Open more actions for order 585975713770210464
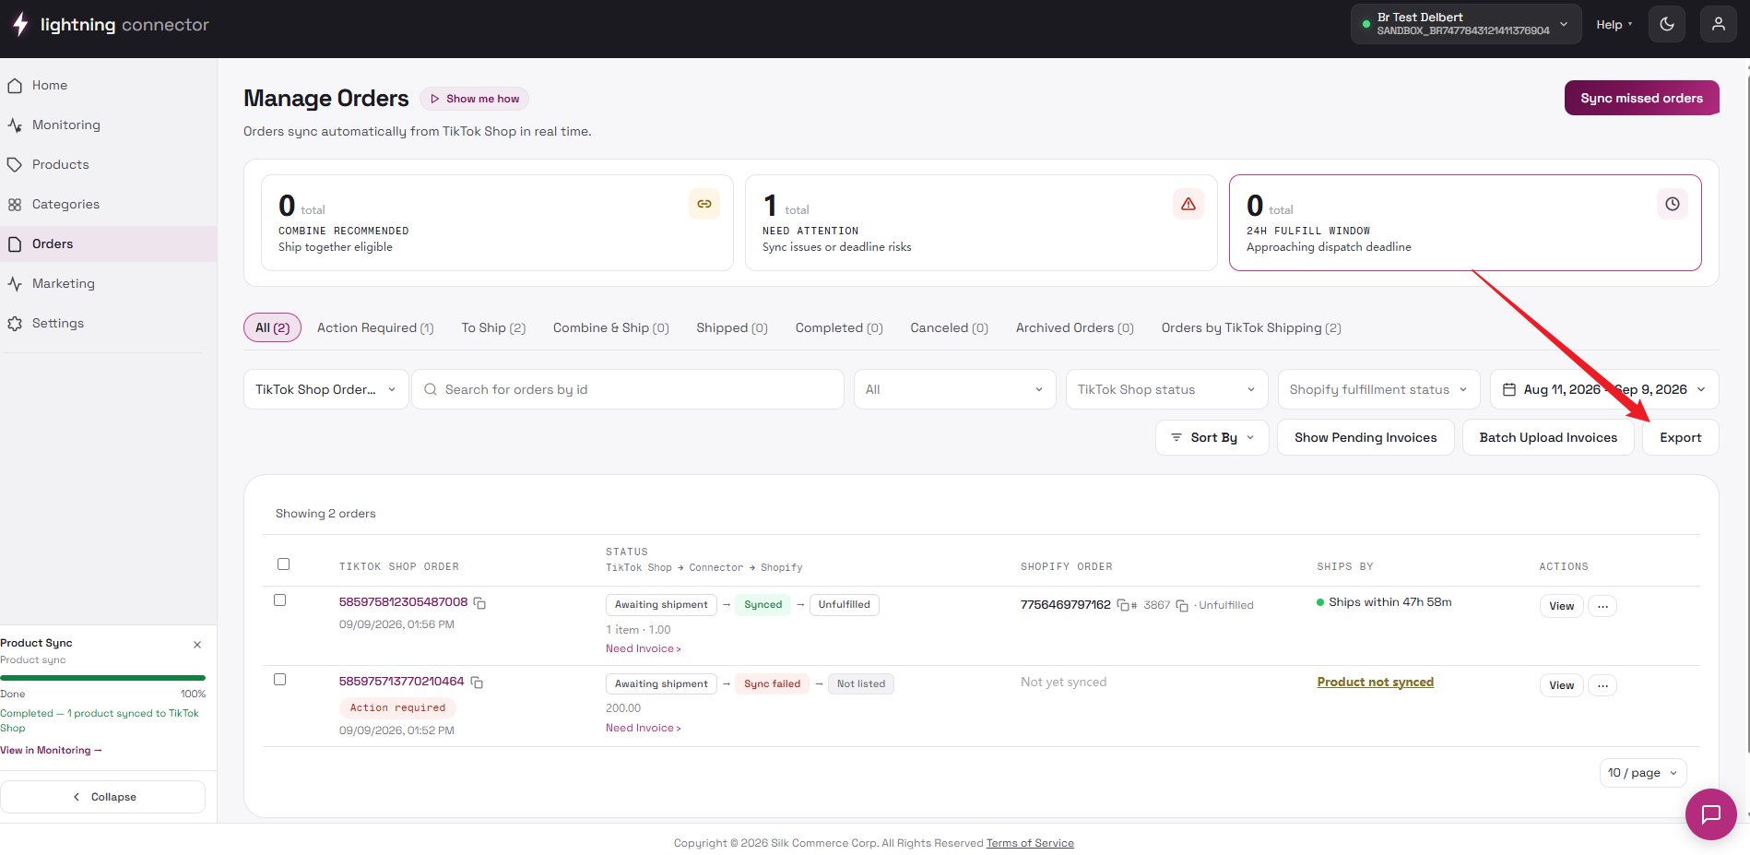This screenshot has width=1750, height=855. tap(1602, 685)
